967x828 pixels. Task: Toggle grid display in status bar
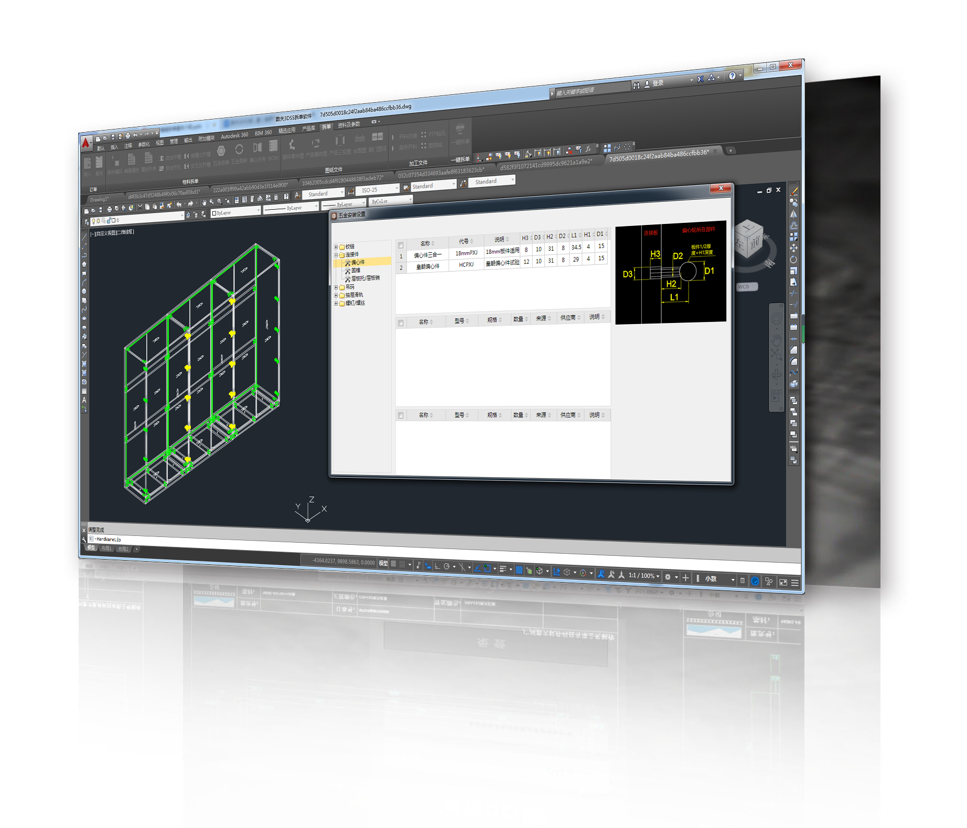(393, 563)
